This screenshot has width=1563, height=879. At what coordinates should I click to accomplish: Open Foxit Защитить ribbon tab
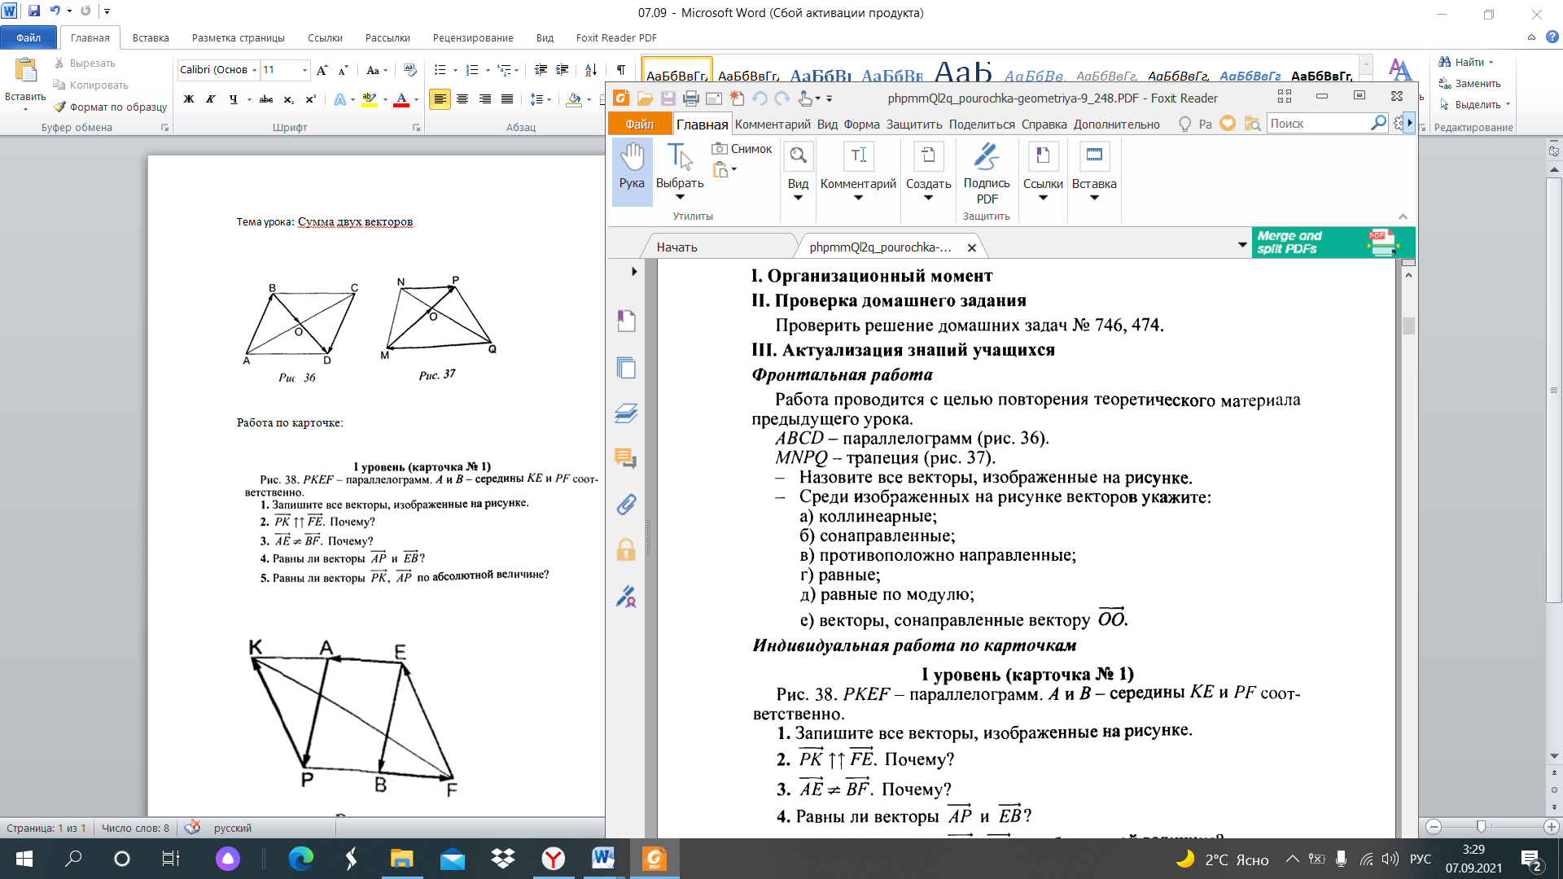coord(914,124)
